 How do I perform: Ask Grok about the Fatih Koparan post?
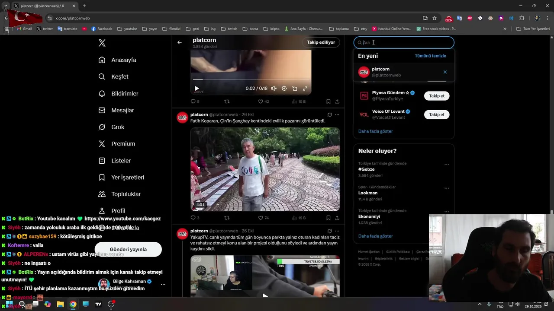coord(329,115)
